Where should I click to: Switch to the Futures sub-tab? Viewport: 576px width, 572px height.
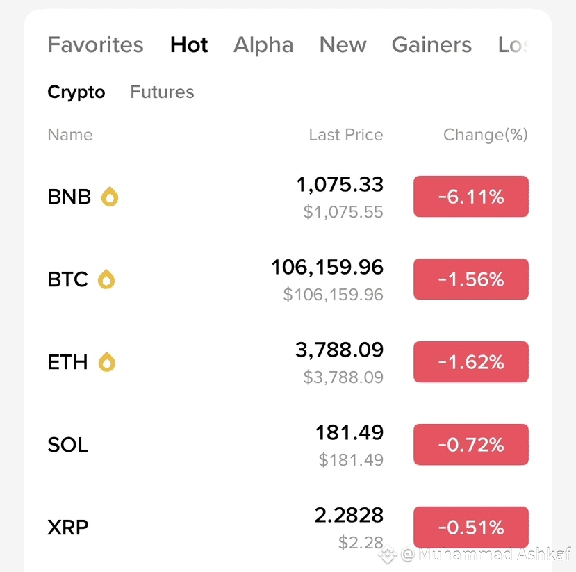[x=162, y=92]
